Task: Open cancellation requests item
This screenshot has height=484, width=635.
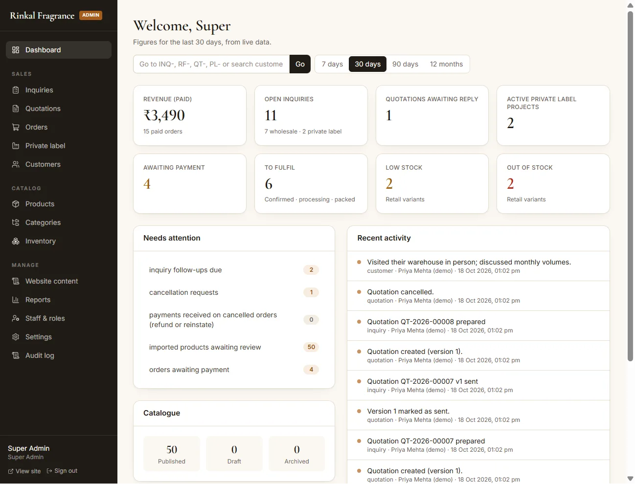Action: (234, 292)
